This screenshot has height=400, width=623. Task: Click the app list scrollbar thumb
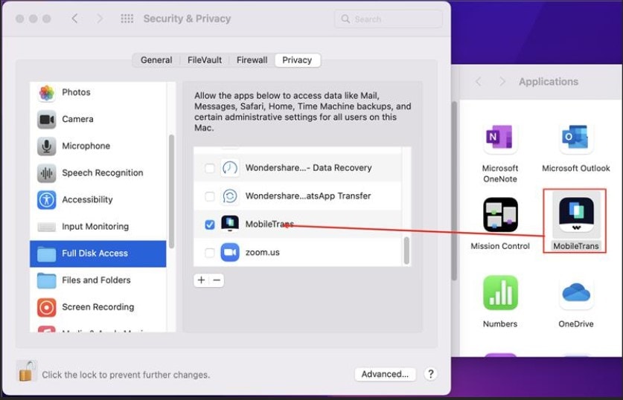point(406,251)
